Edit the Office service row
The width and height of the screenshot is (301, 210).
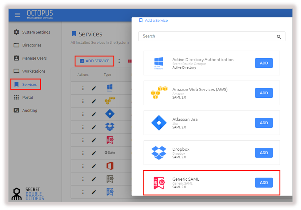94,166
